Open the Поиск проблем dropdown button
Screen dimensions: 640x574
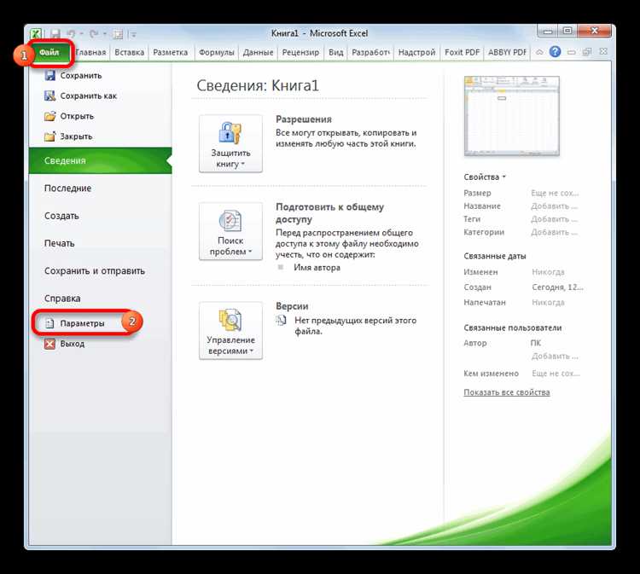[x=230, y=231]
